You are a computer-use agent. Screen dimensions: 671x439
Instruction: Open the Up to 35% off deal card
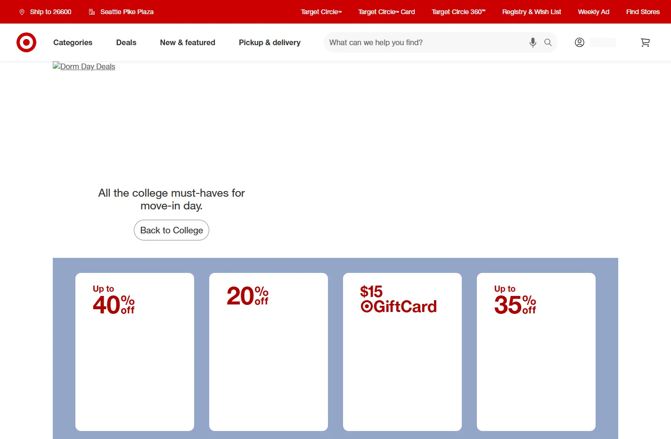coord(536,352)
